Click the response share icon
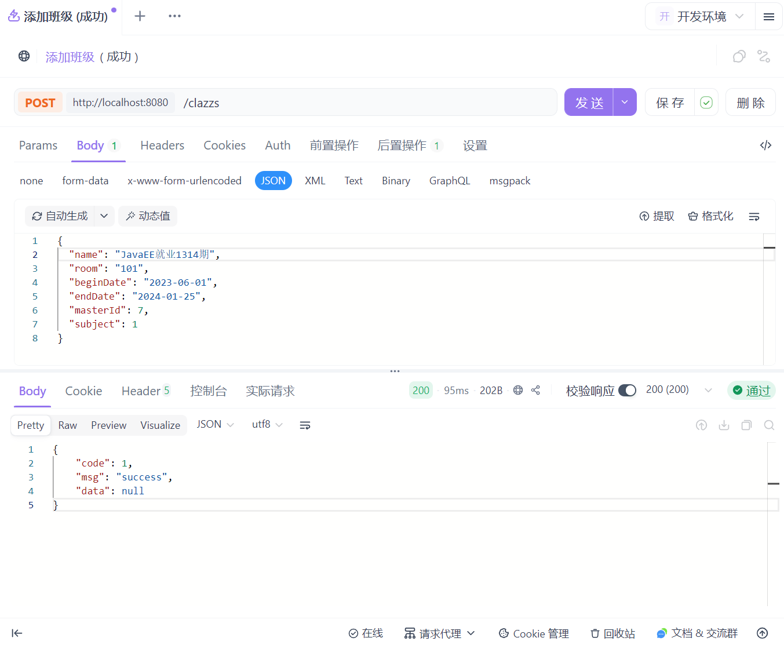784x645 pixels. 535,390
